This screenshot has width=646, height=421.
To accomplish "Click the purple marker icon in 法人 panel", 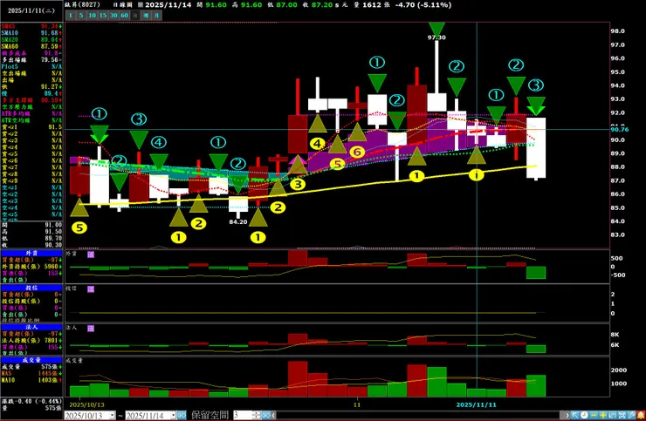I will pos(91,329).
